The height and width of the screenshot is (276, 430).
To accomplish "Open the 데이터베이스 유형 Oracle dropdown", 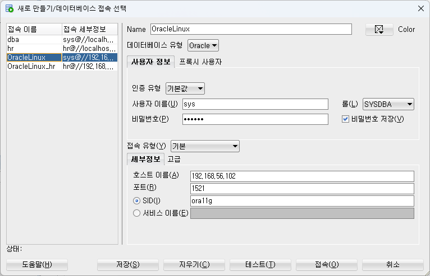I will [203, 45].
